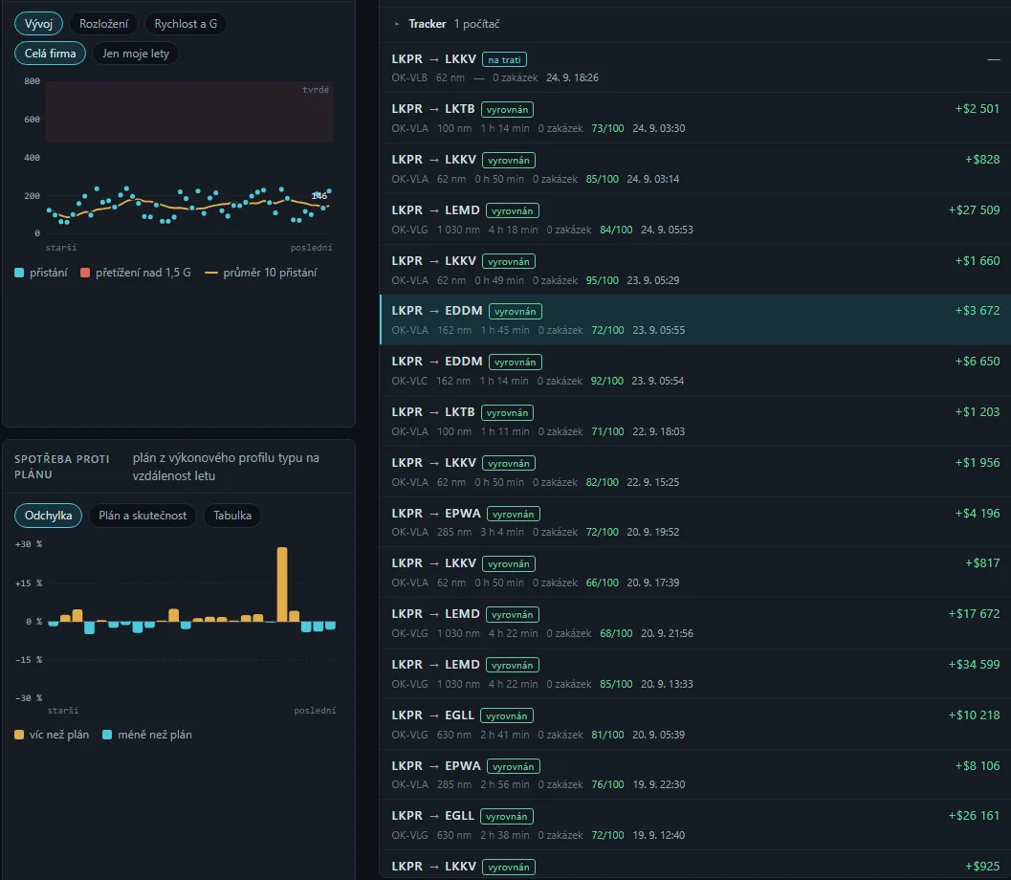Click the cyan přistání legend swatch
This screenshot has width=1011, height=880.
(19, 273)
